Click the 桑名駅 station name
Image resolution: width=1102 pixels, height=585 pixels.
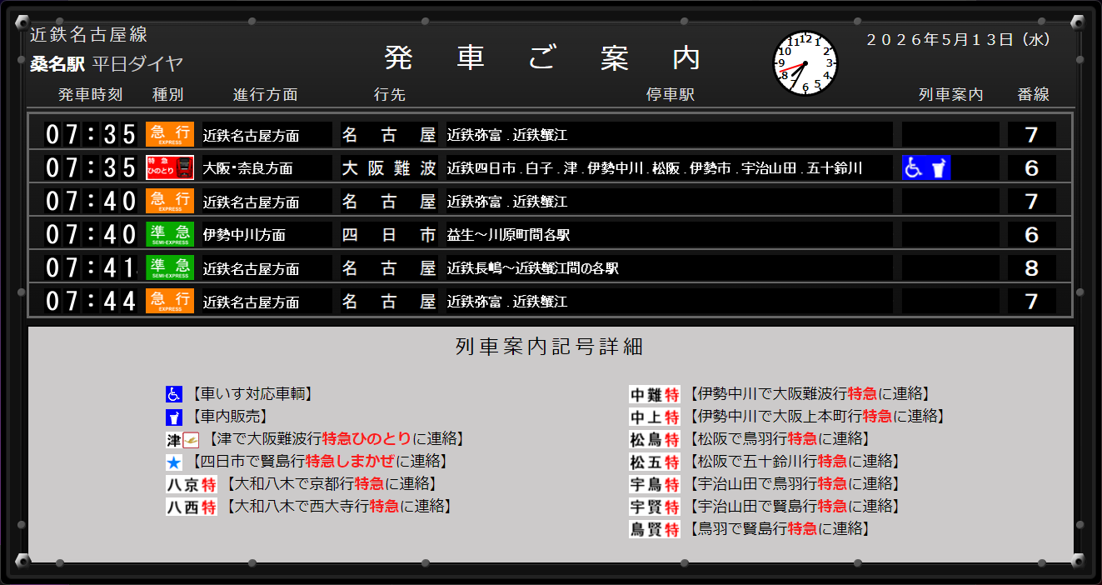[x=57, y=64]
